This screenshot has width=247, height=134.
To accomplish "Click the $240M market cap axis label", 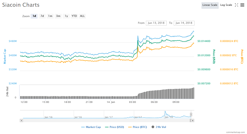I will click(13, 83).
